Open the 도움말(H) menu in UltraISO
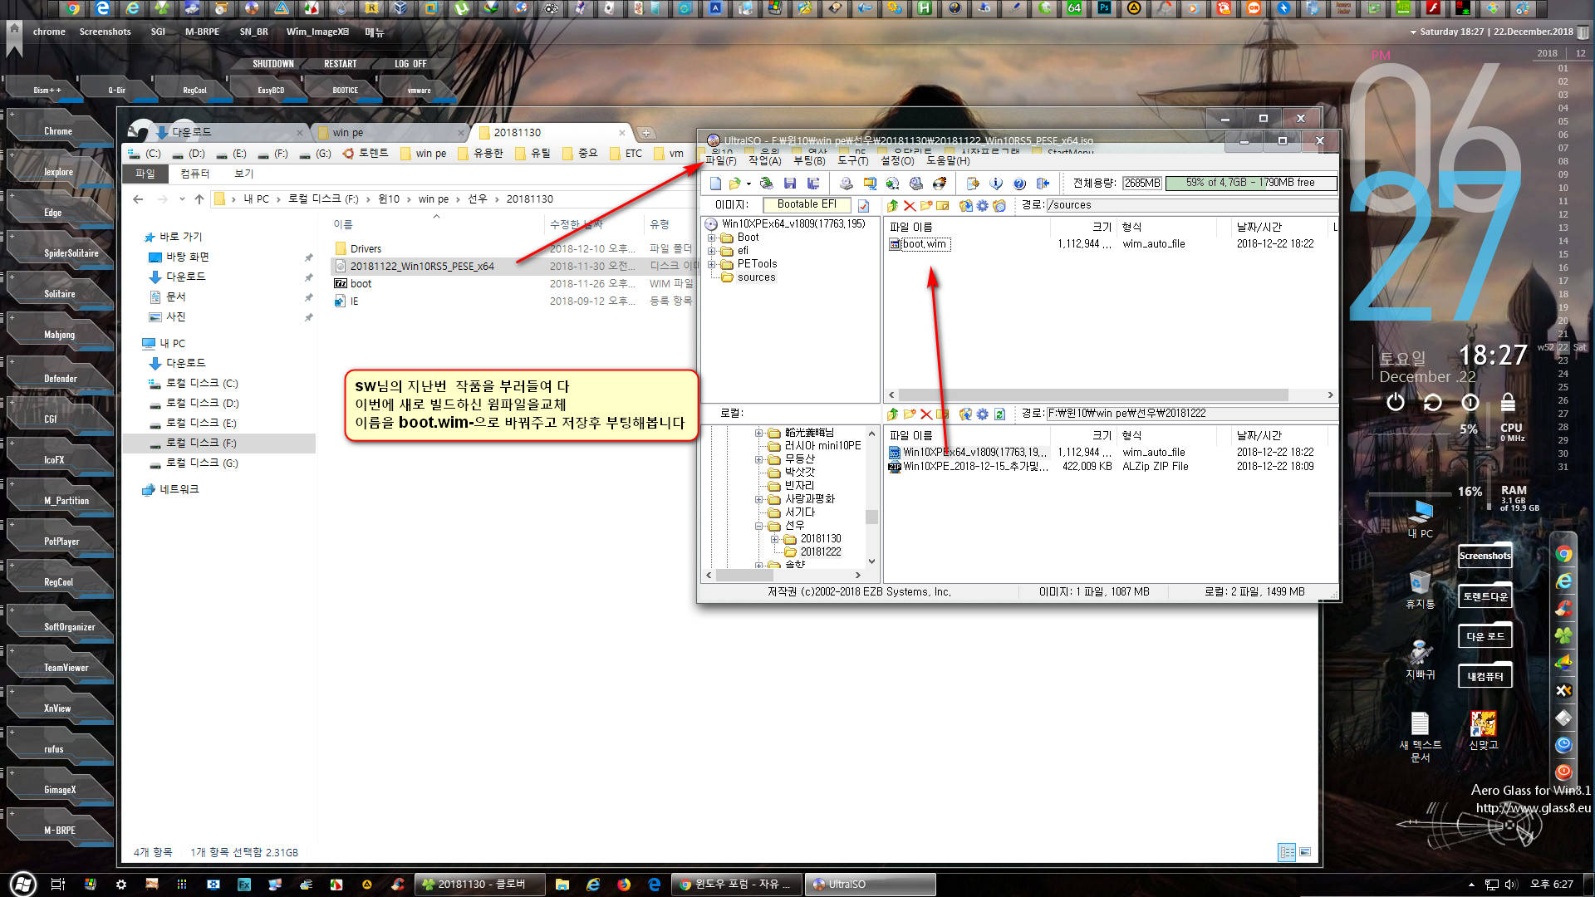Screen dimensions: 1595x897 (x=948, y=160)
